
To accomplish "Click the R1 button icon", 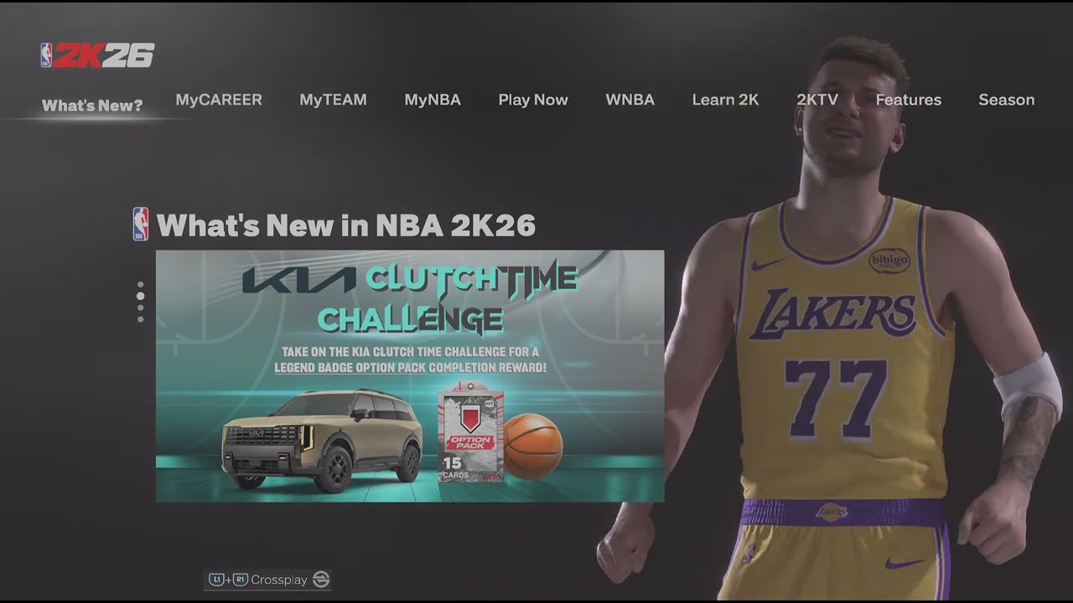I will click(x=241, y=580).
